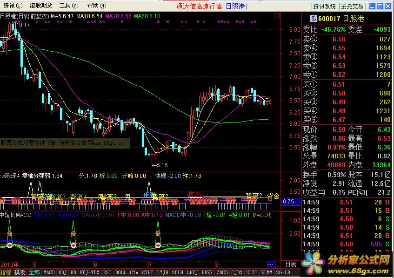Click the 现价 value 6.50

click(x=339, y=129)
